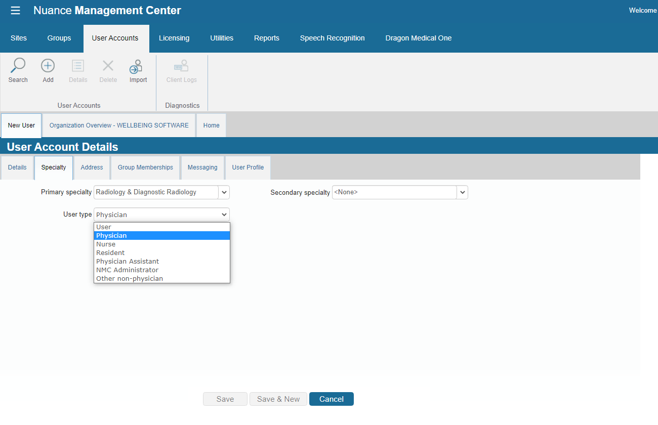
Task: Choose User from the user type list
Action: pyautogui.click(x=162, y=227)
